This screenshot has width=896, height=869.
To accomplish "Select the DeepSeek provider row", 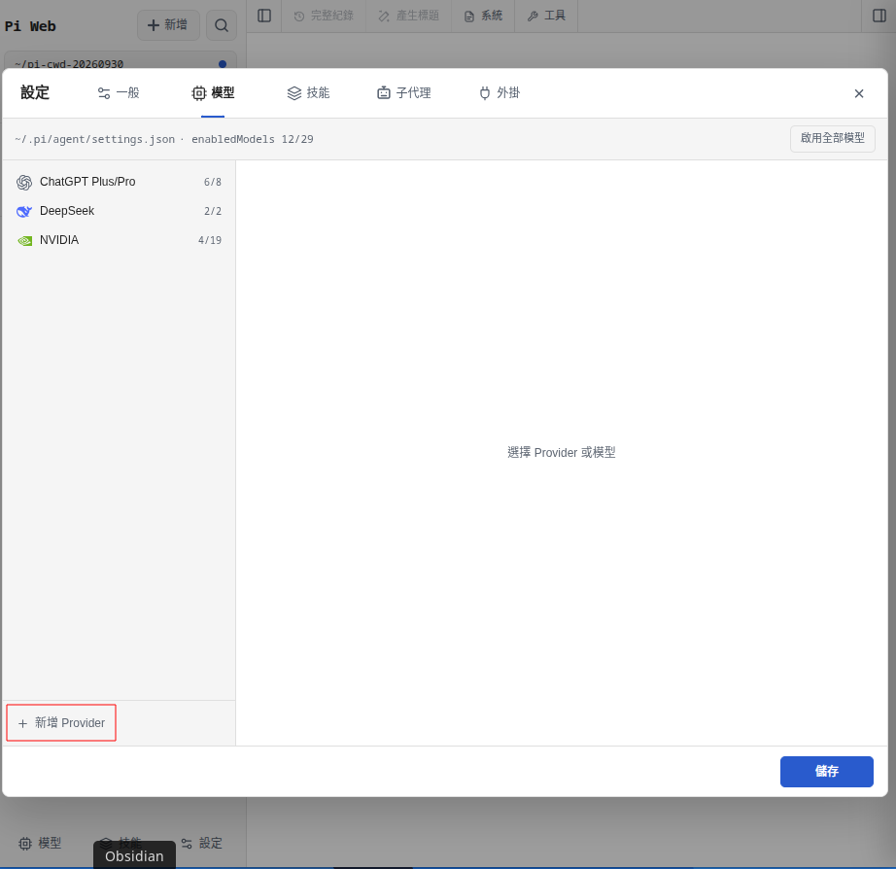I will [x=119, y=211].
